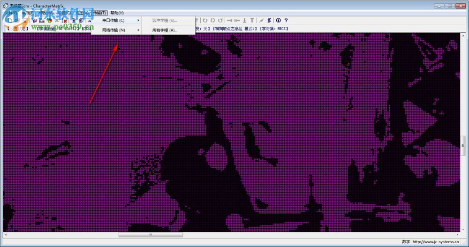Click the question mark help icon

(286, 20)
